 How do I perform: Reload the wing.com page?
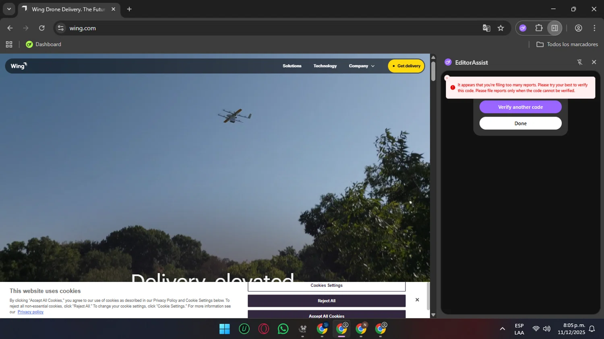click(42, 28)
